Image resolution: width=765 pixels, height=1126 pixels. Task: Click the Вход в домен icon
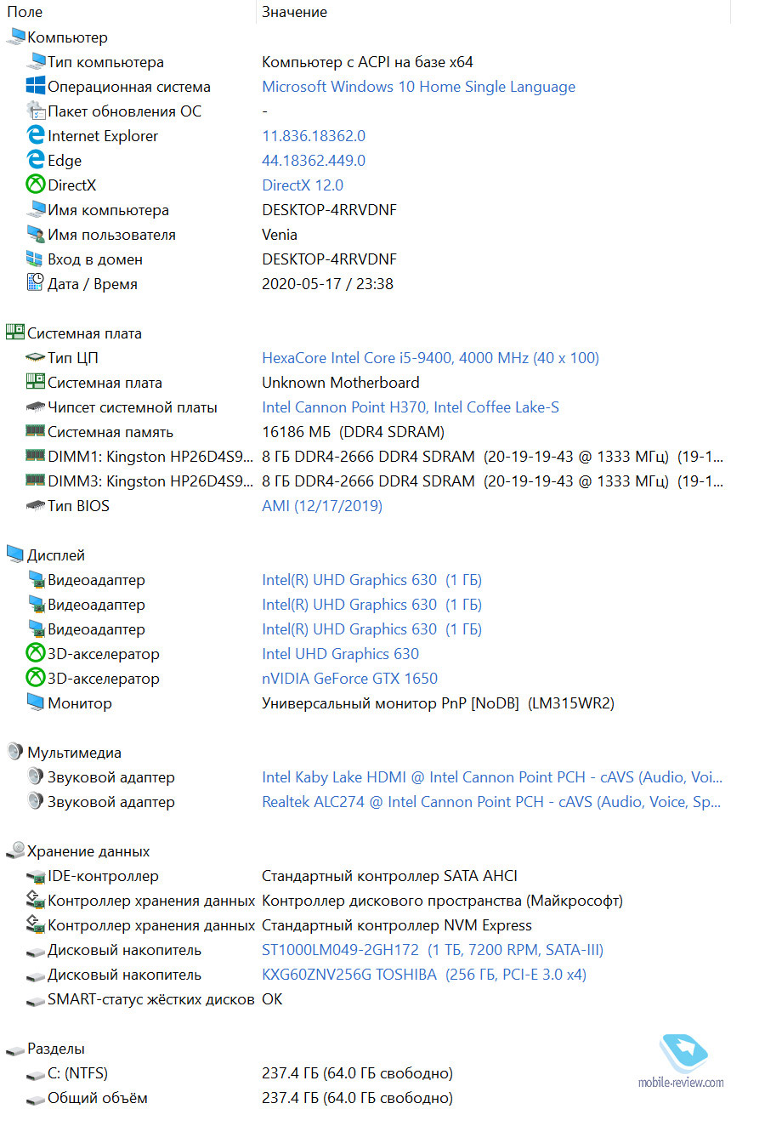click(36, 259)
